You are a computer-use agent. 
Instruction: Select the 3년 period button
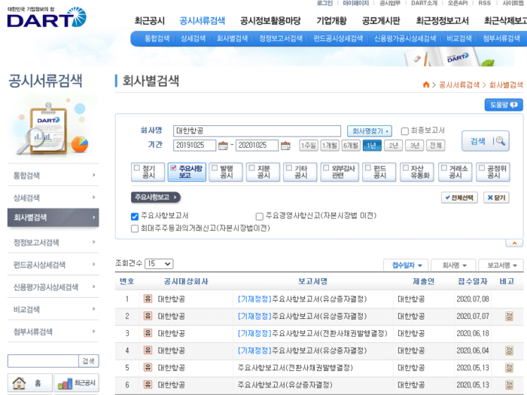click(414, 145)
